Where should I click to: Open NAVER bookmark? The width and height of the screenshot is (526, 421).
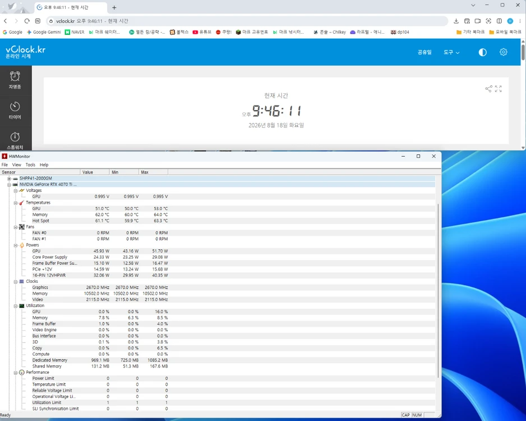click(75, 32)
